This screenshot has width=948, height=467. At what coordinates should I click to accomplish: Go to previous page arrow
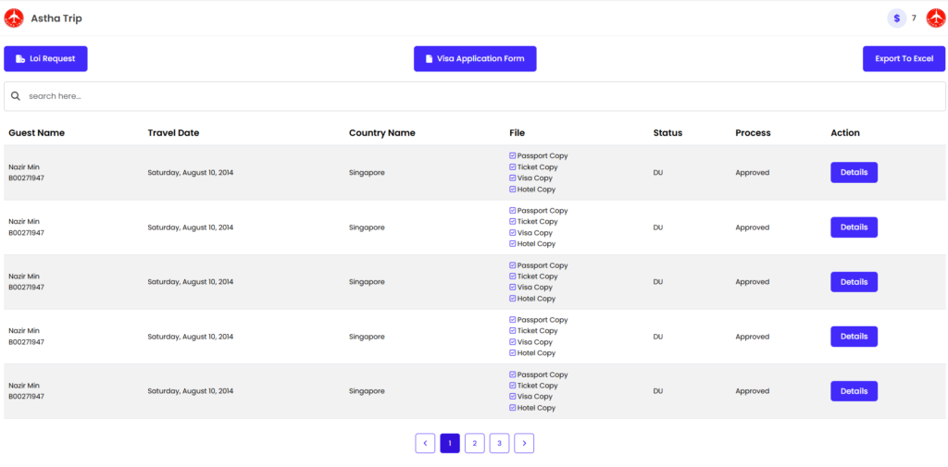click(x=425, y=444)
